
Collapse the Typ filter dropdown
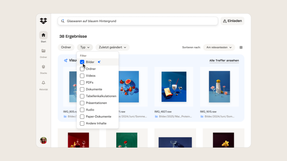tap(85, 47)
